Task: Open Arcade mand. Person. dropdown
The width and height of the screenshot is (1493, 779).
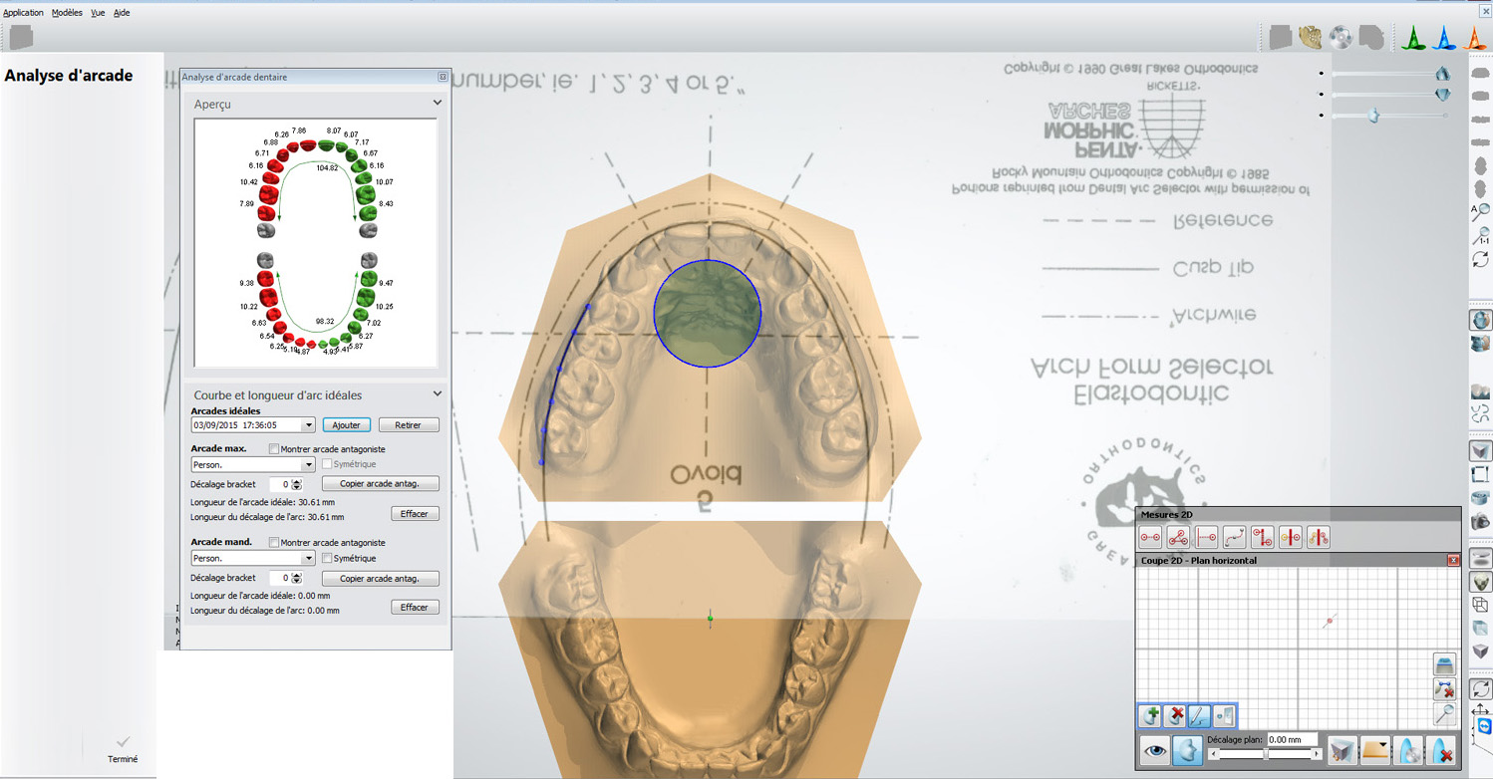Action: tap(308, 559)
